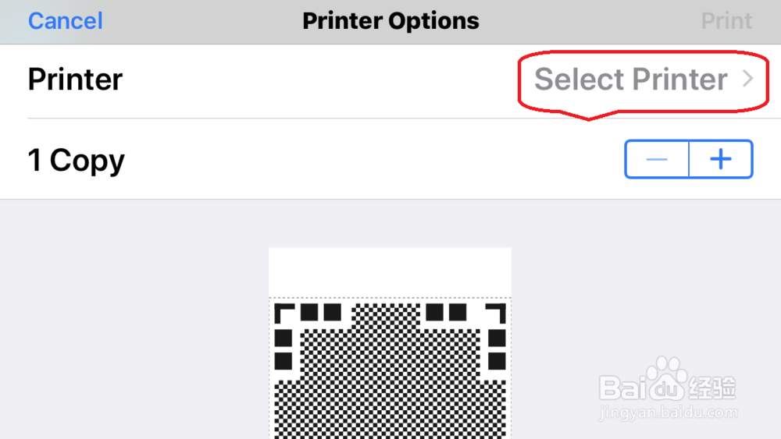Screen dimensions: 781x439
Task: Increase copies with the plus button
Action: (721, 159)
